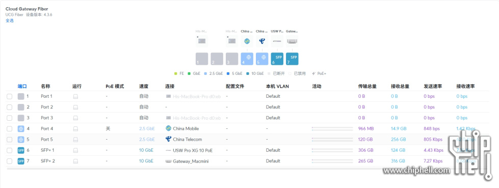Click the 2.5 GbE legend swatch

pyautogui.click(x=206, y=73)
